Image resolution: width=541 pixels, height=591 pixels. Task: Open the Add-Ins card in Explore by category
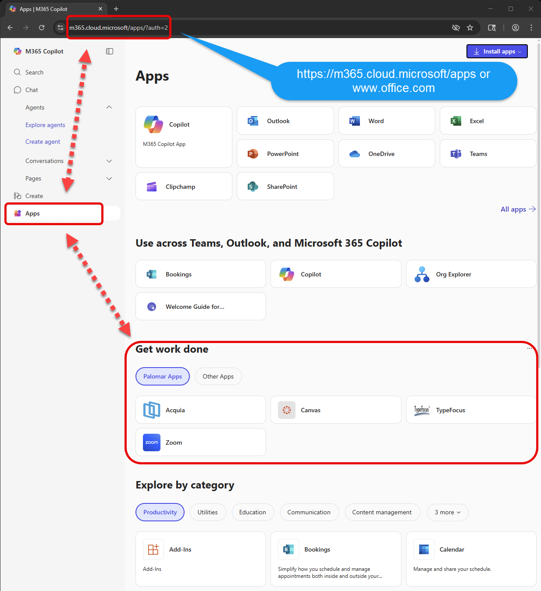(201, 559)
